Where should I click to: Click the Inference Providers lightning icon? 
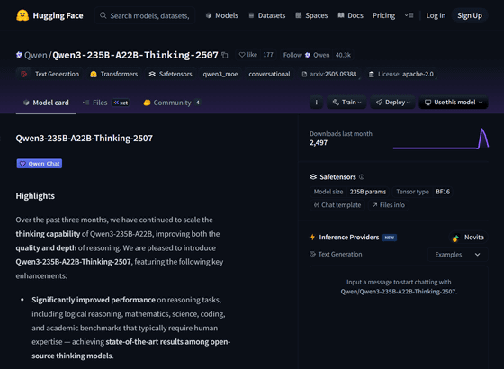[x=312, y=238]
